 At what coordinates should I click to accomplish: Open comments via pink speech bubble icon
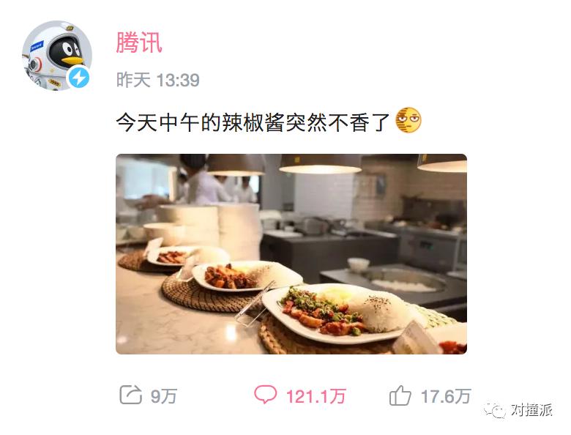coord(265,395)
